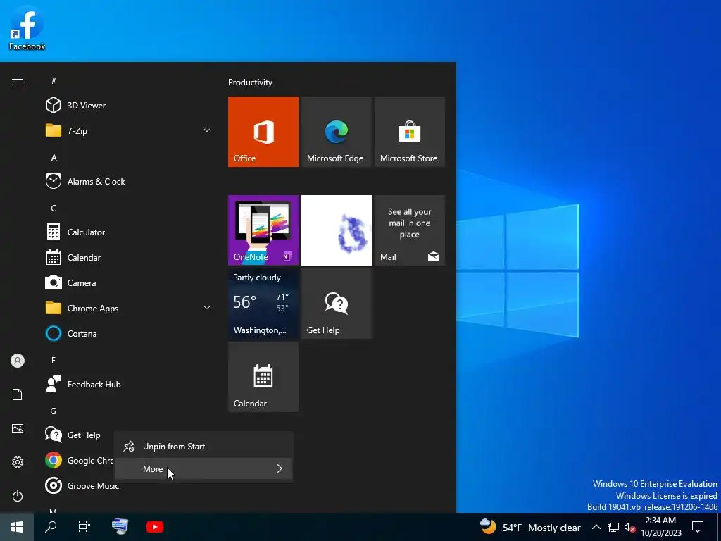The width and height of the screenshot is (721, 541).
Task: Open the computer app pinned on taskbar
Action: (120, 527)
